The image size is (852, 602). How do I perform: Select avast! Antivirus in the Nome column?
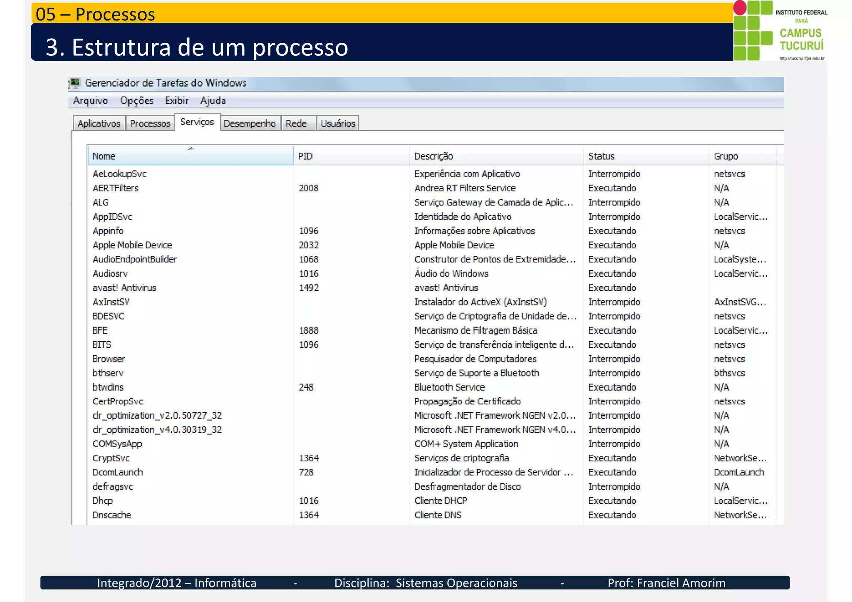124,287
